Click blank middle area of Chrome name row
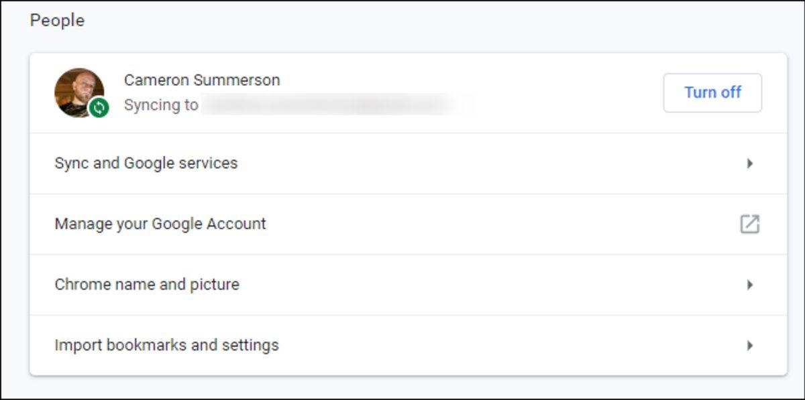Image resolution: width=805 pixels, height=400 pixels. point(470,285)
